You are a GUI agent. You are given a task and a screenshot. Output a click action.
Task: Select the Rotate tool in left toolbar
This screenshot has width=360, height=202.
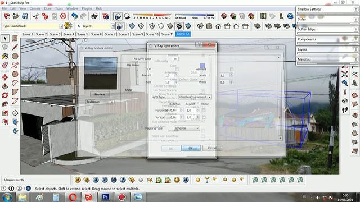click(5, 95)
